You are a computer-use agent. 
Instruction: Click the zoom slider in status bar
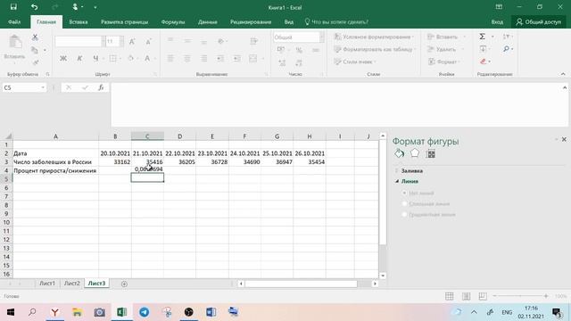[520, 296]
